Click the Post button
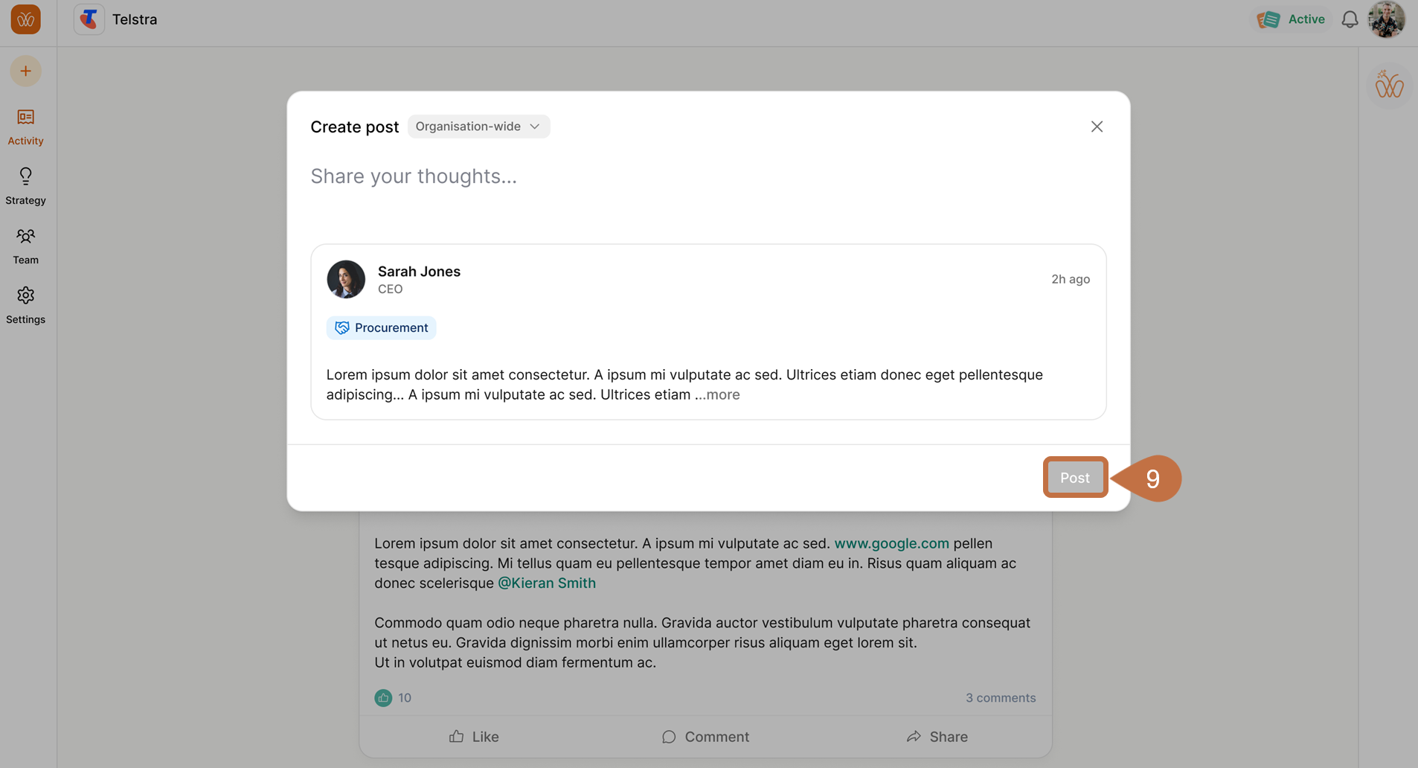 click(x=1074, y=478)
